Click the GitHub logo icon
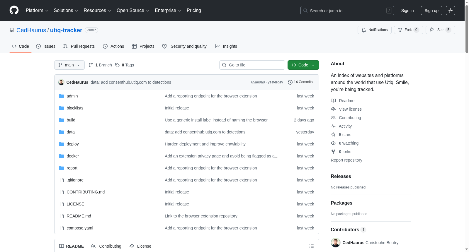Image resolution: width=469 pixels, height=252 pixels. pos(14,10)
